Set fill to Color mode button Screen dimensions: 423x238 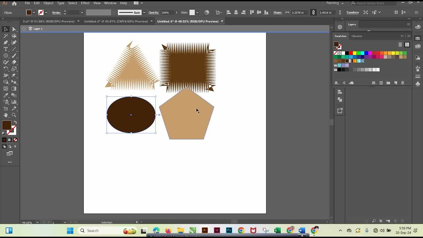click(x=4, y=140)
